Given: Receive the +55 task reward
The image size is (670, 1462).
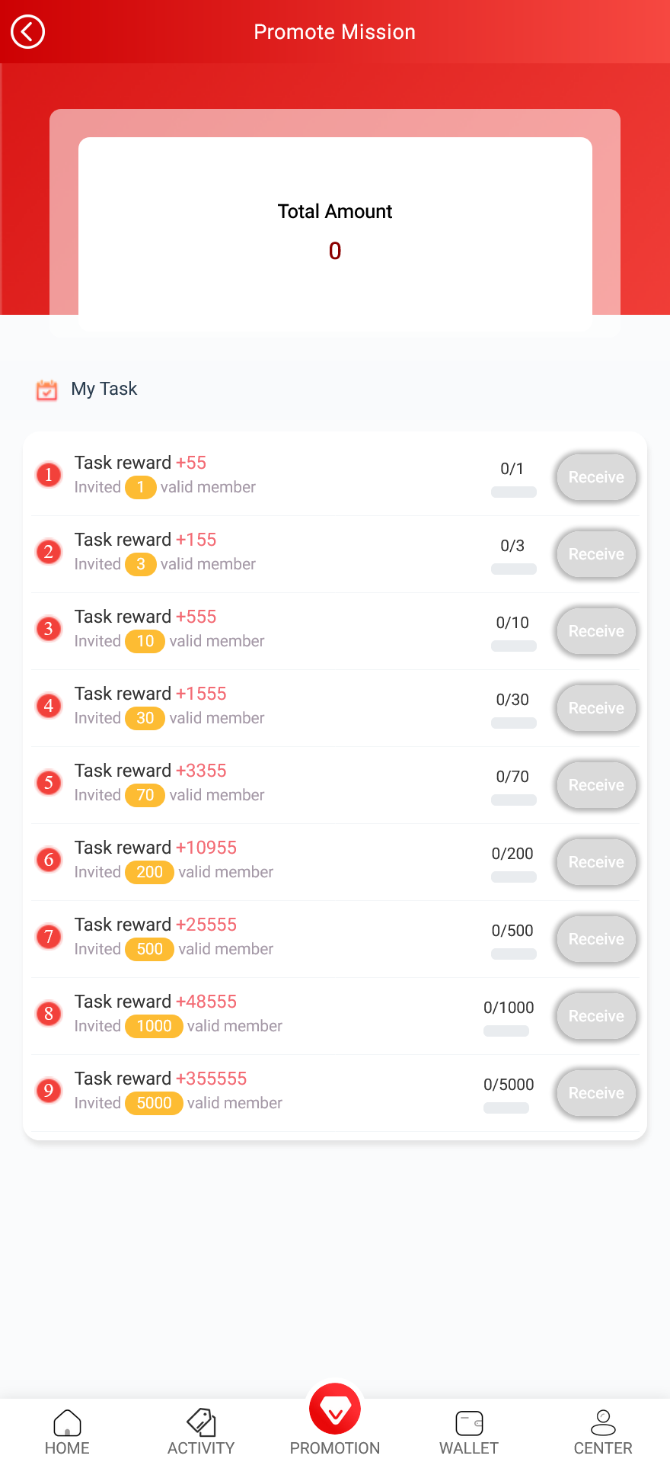Looking at the screenshot, I should pos(596,477).
